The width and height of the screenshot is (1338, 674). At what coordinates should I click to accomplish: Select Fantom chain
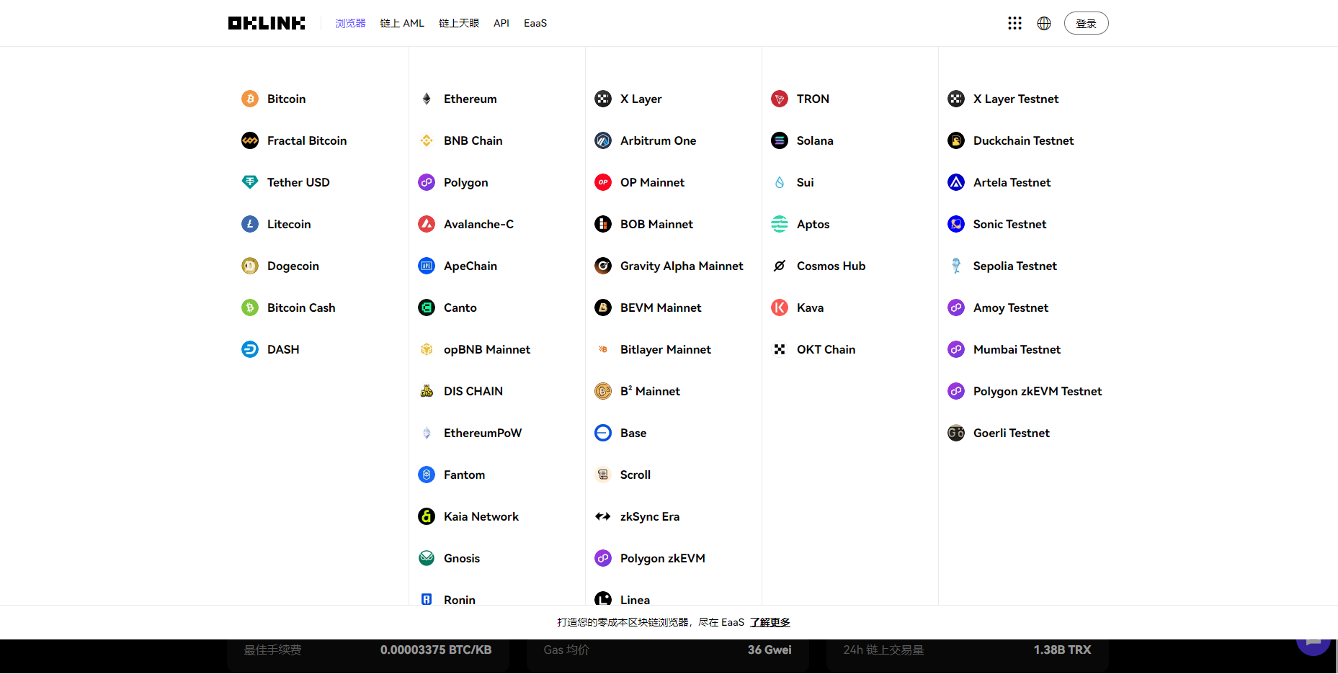click(464, 475)
